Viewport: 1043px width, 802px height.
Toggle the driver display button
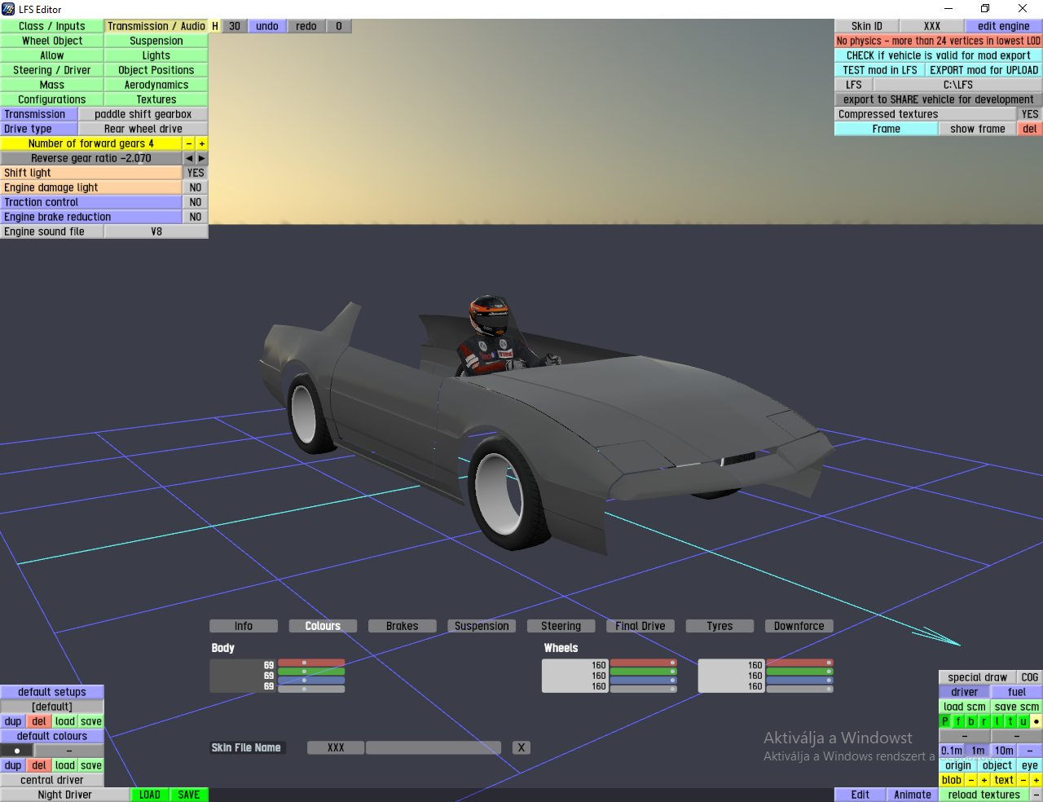(x=965, y=692)
